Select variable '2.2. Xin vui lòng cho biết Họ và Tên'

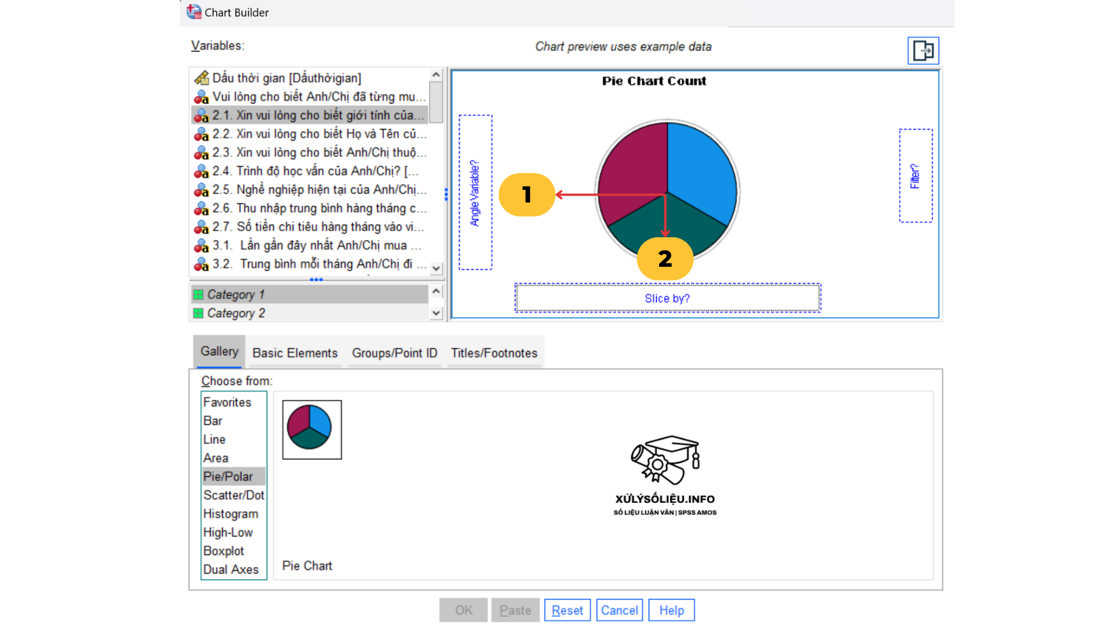tap(310, 134)
